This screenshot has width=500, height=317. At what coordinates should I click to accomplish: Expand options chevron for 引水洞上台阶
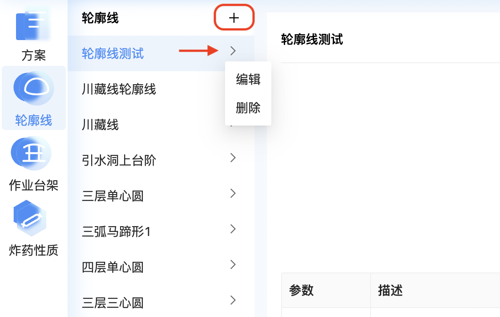point(233,158)
